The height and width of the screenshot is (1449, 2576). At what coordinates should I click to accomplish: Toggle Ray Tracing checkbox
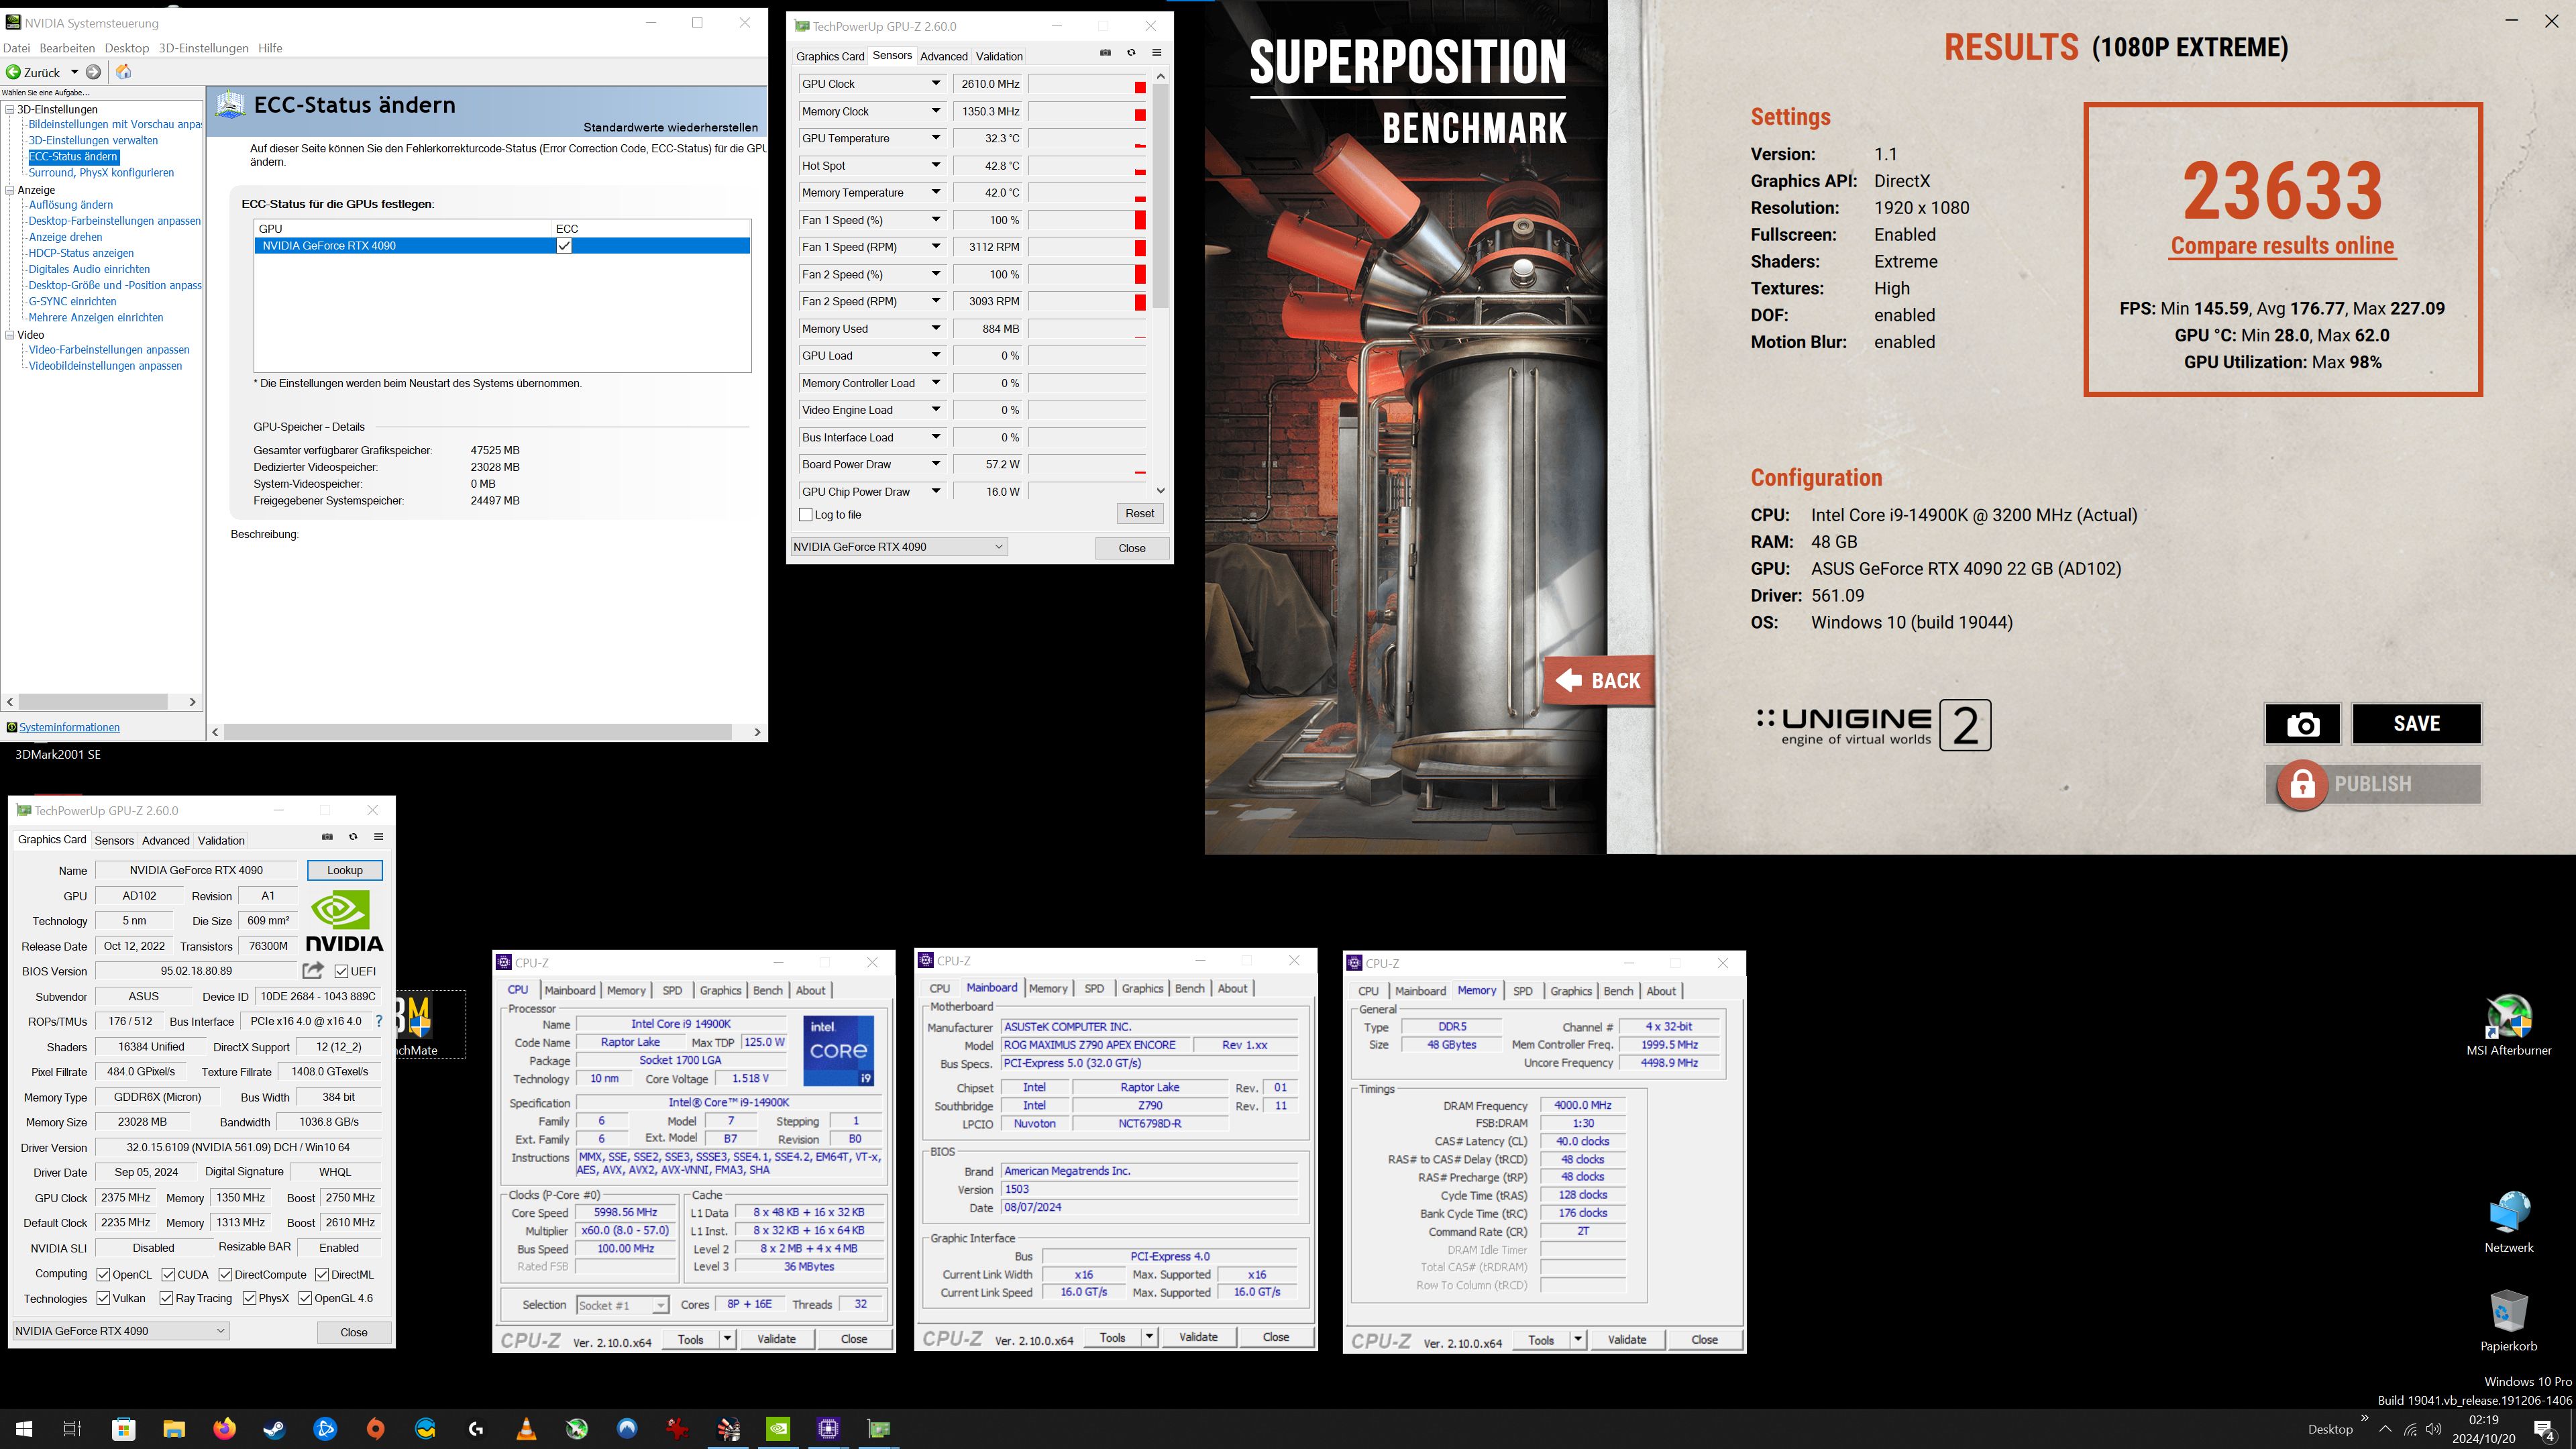166,1298
